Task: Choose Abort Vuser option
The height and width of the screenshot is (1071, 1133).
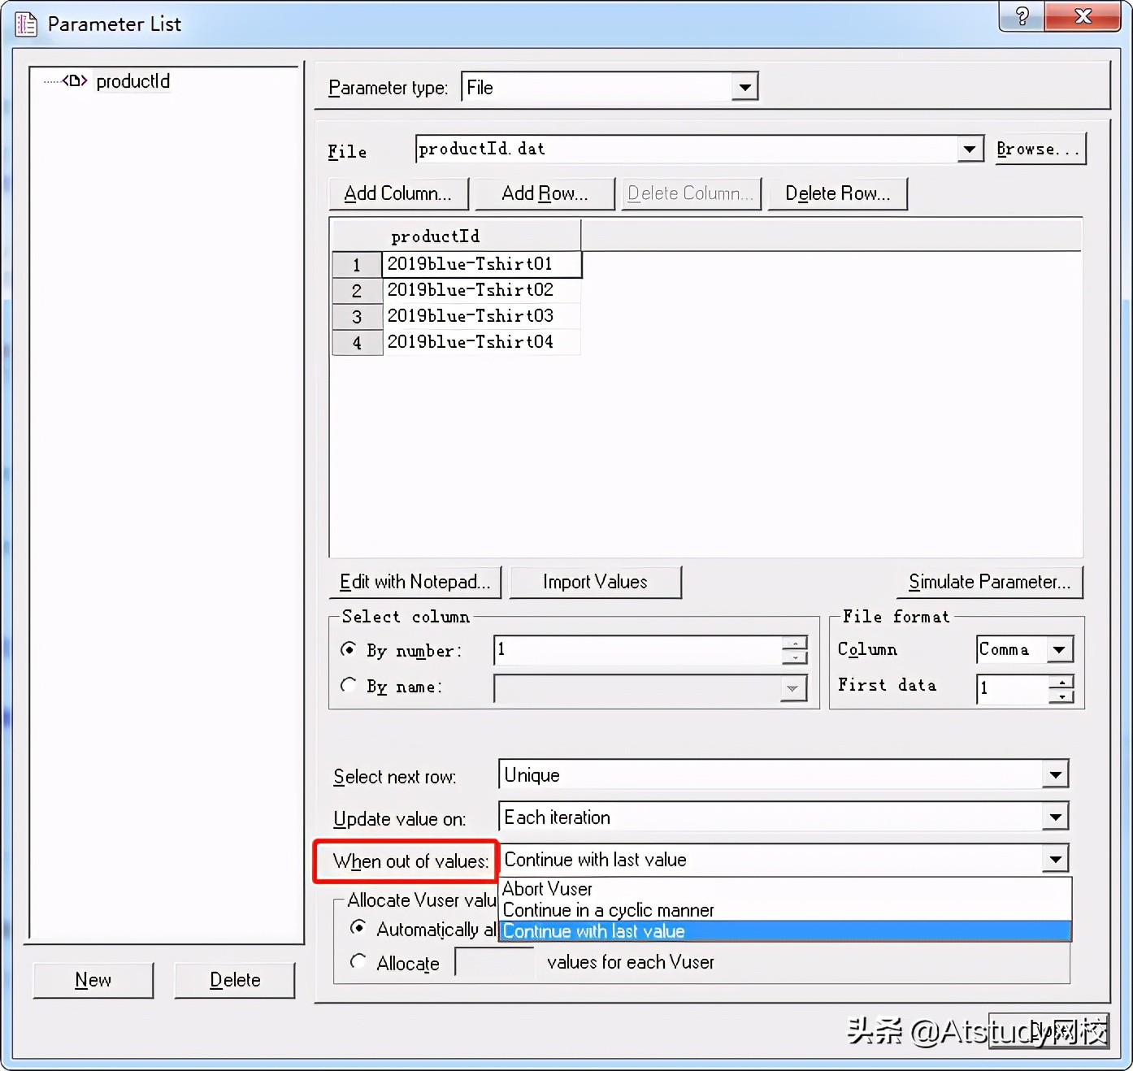Action: (x=785, y=889)
